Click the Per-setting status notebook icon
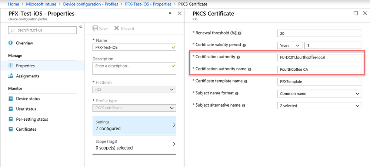 click(10, 119)
